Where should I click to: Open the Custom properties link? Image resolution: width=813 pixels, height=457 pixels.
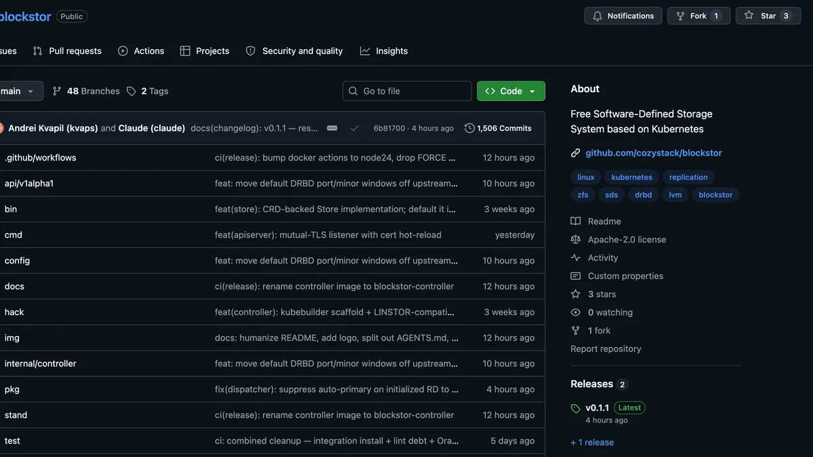click(x=617, y=276)
